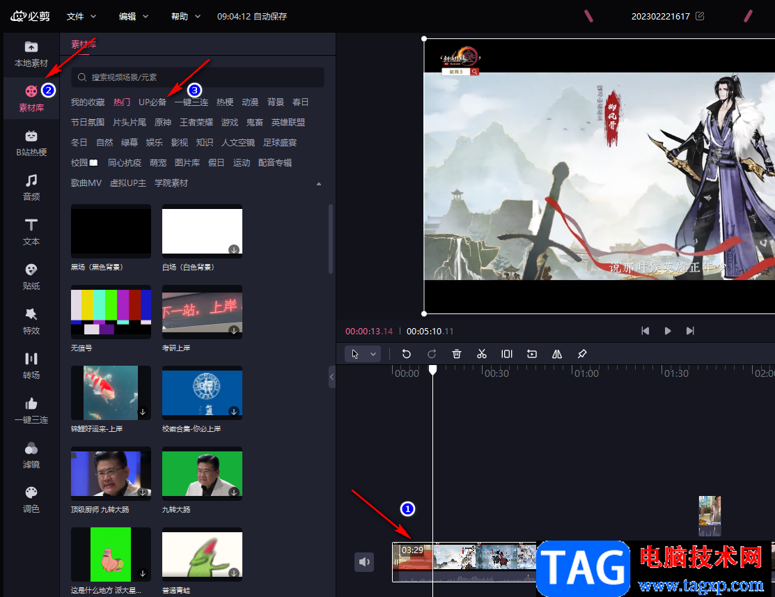Select the 校徽合集-你必上岸 thumbnail
Screen dimensions: 775x597
(202, 393)
